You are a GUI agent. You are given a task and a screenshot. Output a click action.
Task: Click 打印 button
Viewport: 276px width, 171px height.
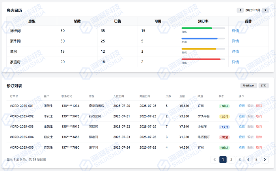point(264,86)
